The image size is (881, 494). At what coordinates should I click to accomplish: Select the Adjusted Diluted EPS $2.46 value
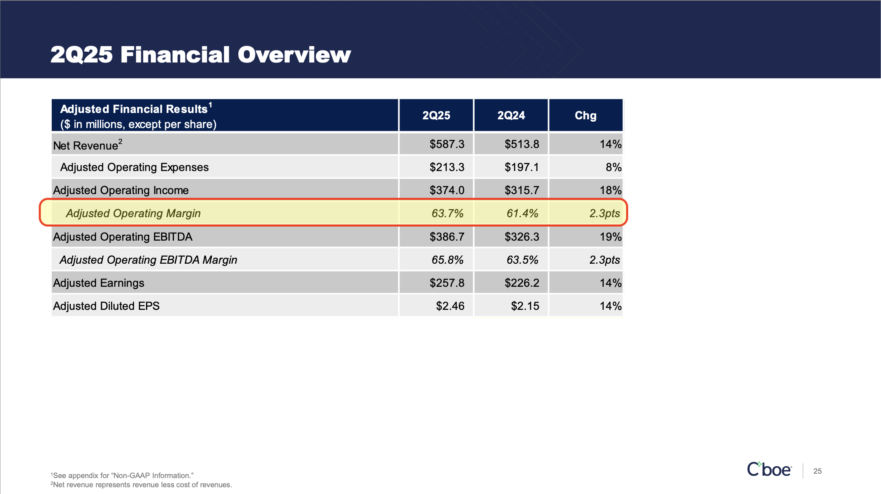pyautogui.click(x=450, y=306)
